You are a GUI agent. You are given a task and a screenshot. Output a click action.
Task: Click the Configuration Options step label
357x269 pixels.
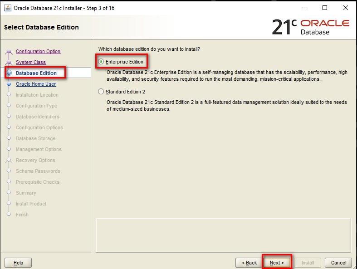click(39, 127)
